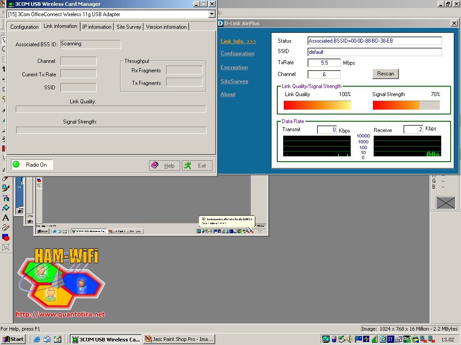Screen dimensions: 461x345
Task: Select the Flood Fill bucket tool
Action: pyautogui.click(x=6, y=208)
